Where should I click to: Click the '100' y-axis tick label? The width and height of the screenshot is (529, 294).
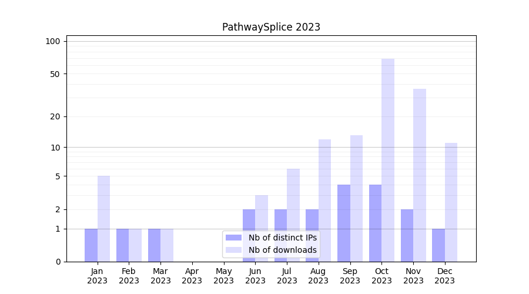coord(53,41)
